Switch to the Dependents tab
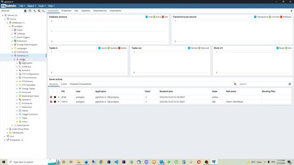294x165 pixels. (x=115, y=11)
